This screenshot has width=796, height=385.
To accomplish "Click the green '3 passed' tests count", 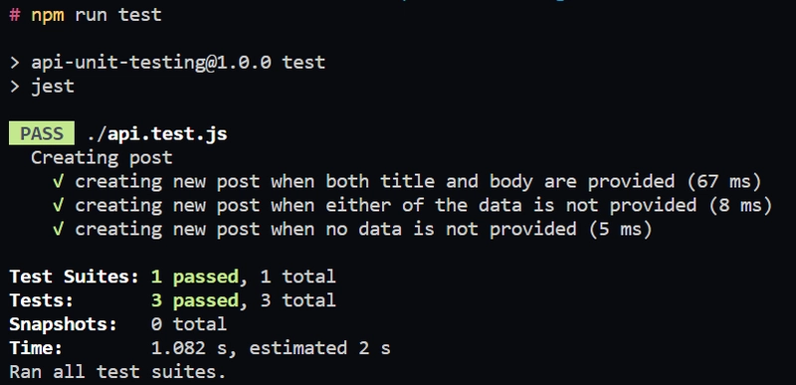I will click(195, 300).
